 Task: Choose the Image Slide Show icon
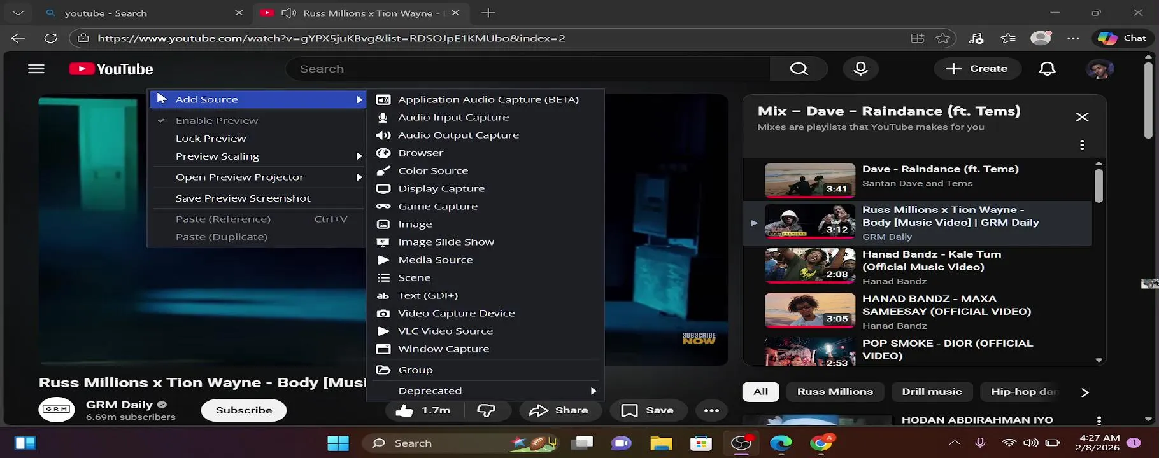coord(383,242)
